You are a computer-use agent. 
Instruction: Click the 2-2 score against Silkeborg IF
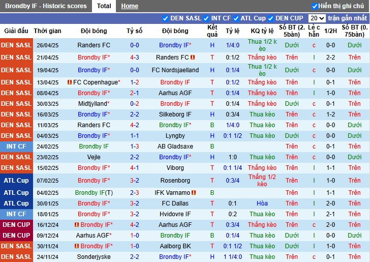(135, 114)
